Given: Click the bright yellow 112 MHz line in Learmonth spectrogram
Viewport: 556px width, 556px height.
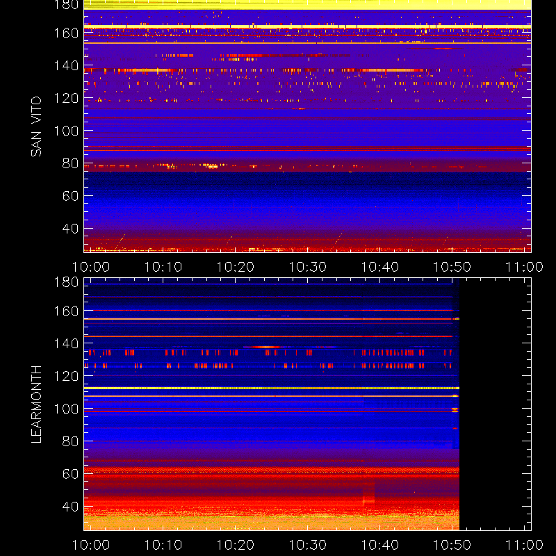Looking at the screenshot, I should (272, 389).
